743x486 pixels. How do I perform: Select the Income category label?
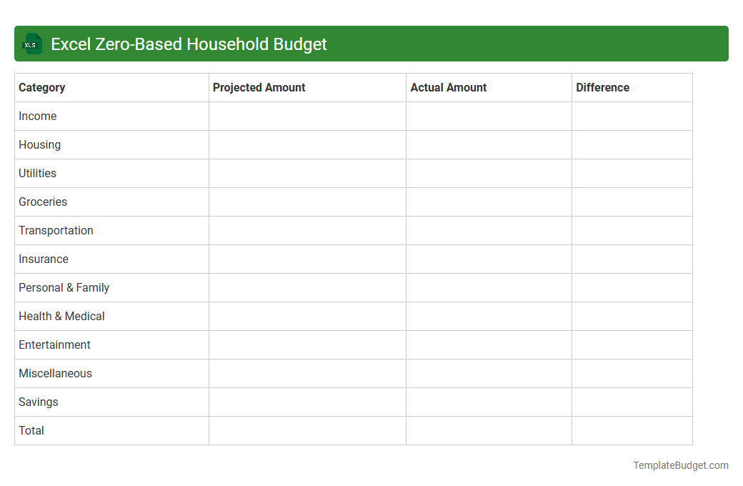[38, 116]
